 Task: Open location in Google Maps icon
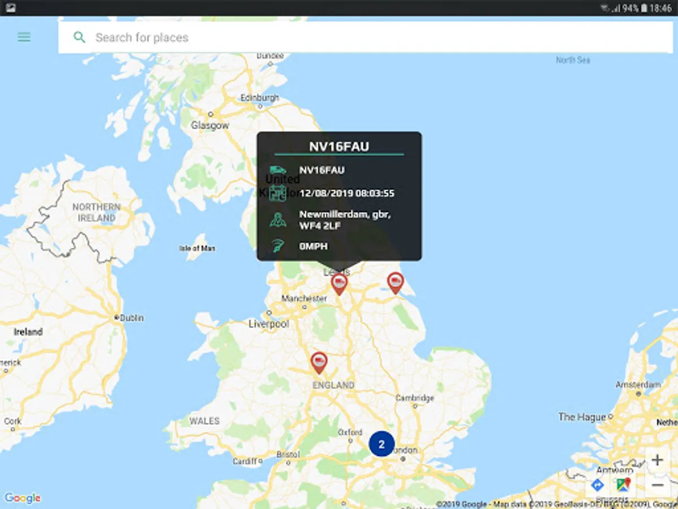pos(624,485)
